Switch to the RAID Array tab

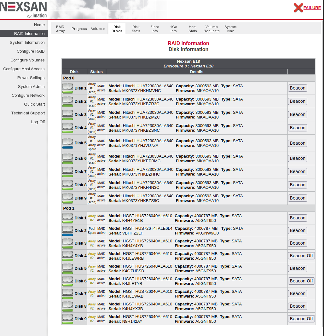(60, 29)
